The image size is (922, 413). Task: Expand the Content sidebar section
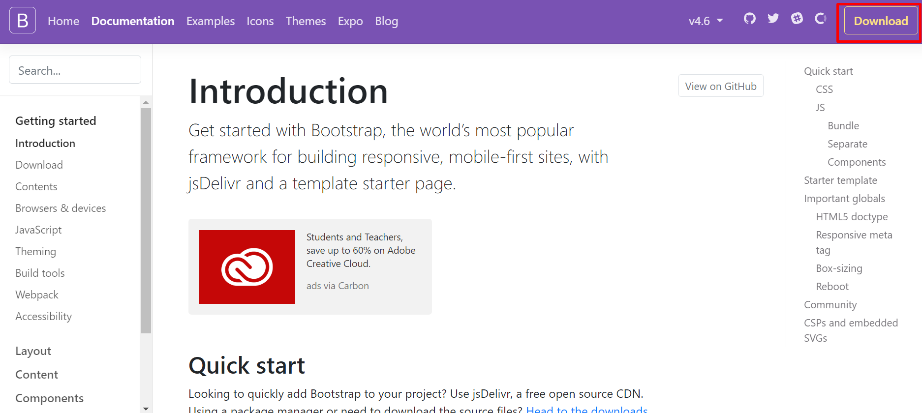(36, 375)
